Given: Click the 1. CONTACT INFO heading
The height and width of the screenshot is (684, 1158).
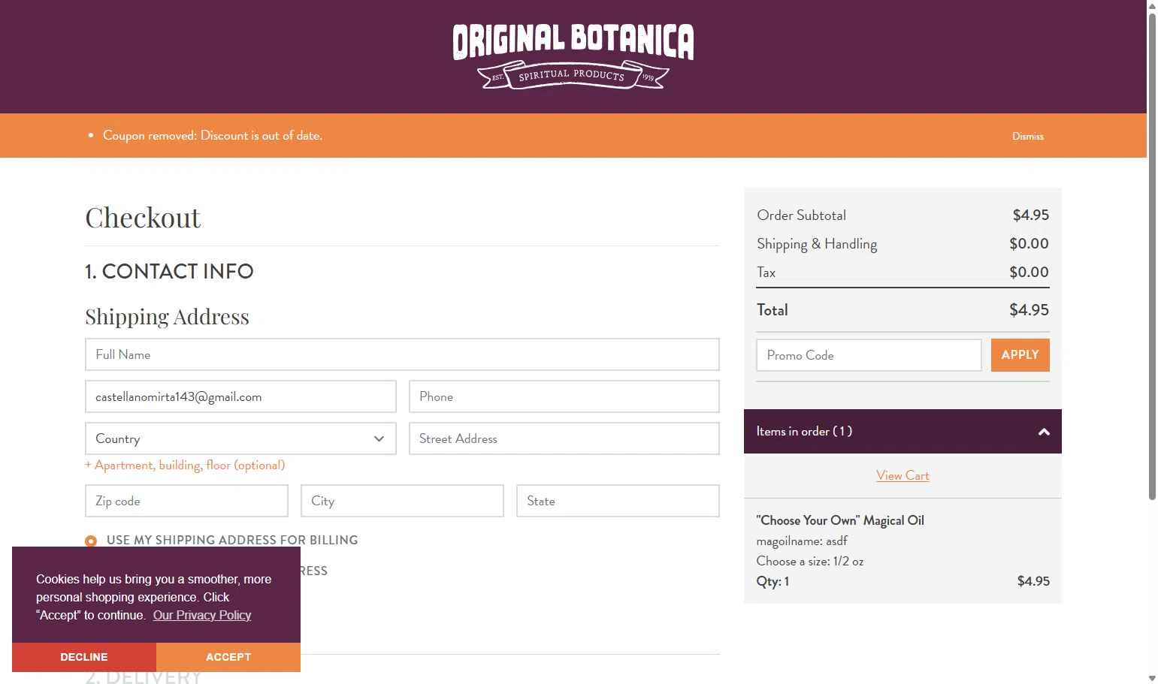Looking at the screenshot, I should pos(169,271).
